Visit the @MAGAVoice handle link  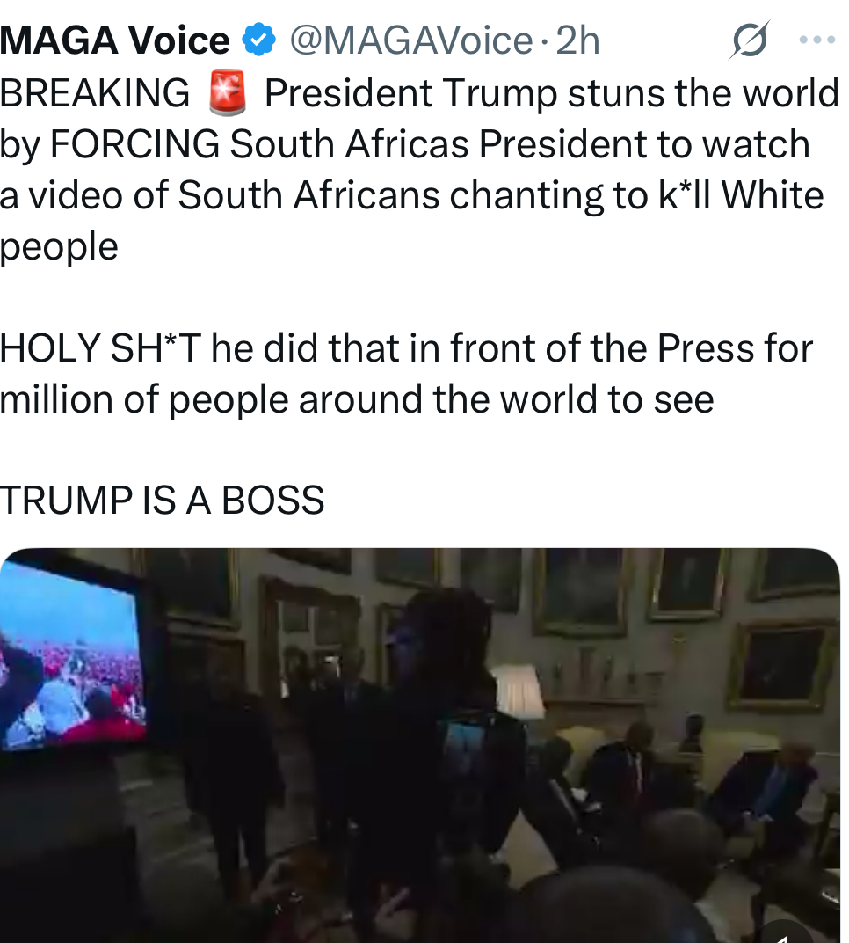[411, 40]
